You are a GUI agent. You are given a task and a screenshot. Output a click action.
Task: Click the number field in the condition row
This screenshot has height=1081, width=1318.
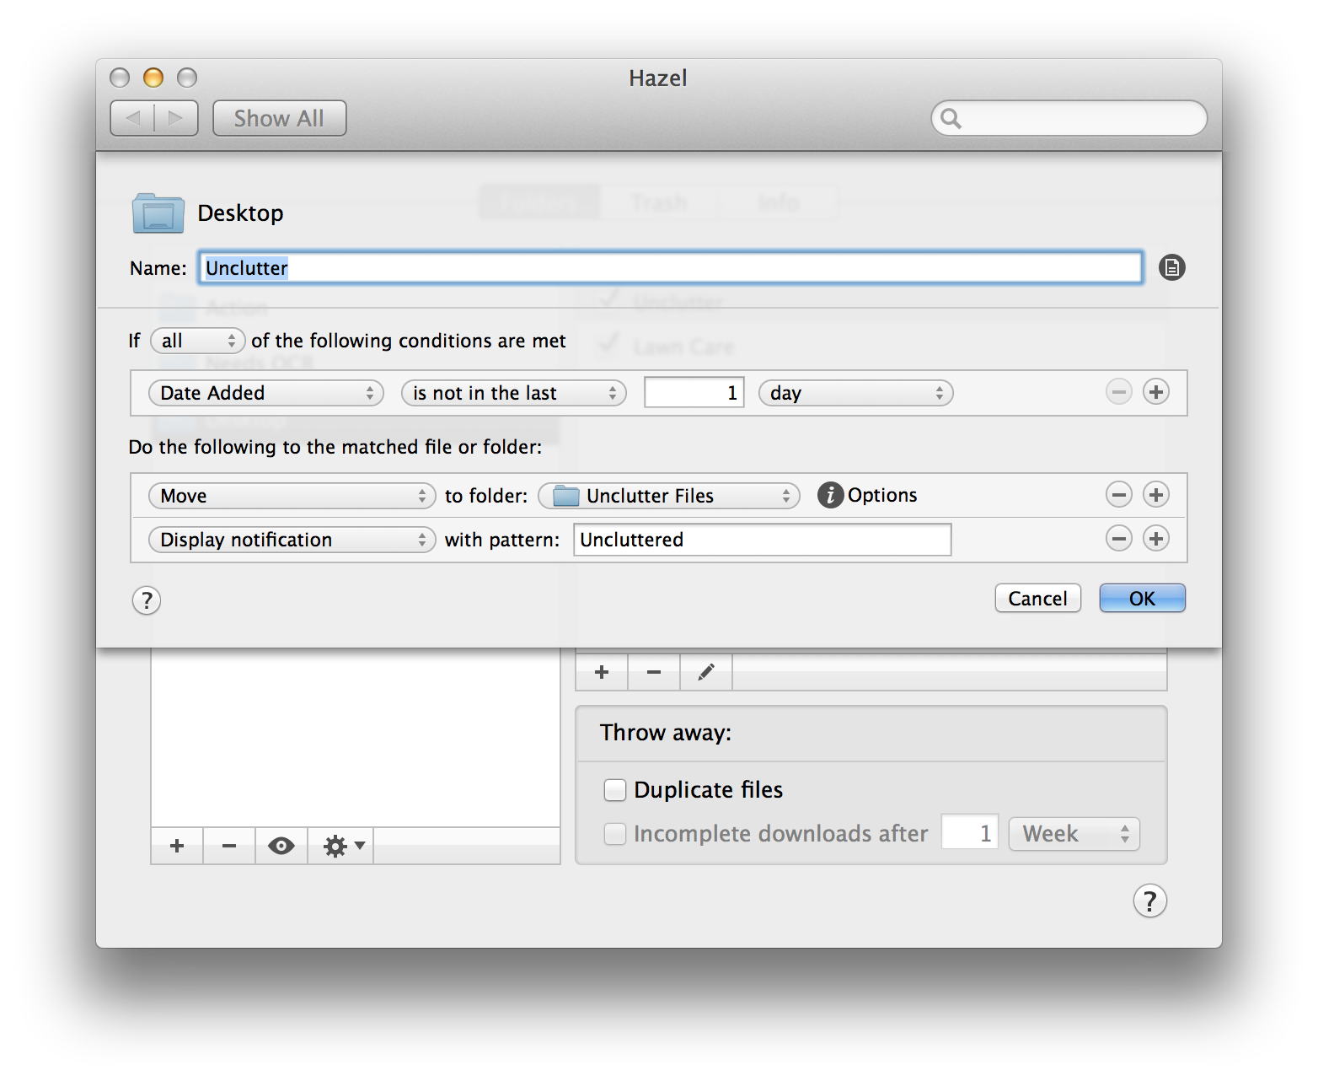tap(694, 393)
